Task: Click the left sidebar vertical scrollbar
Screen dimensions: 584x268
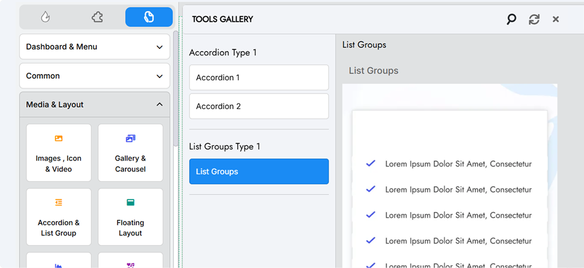Action: [176, 88]
